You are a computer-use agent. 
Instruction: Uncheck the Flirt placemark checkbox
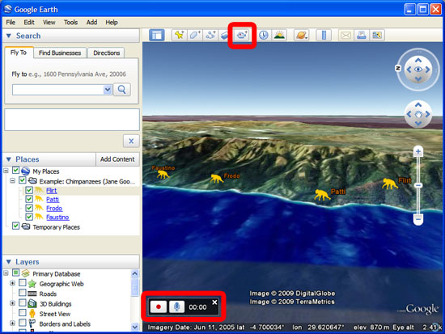point(29,190)
